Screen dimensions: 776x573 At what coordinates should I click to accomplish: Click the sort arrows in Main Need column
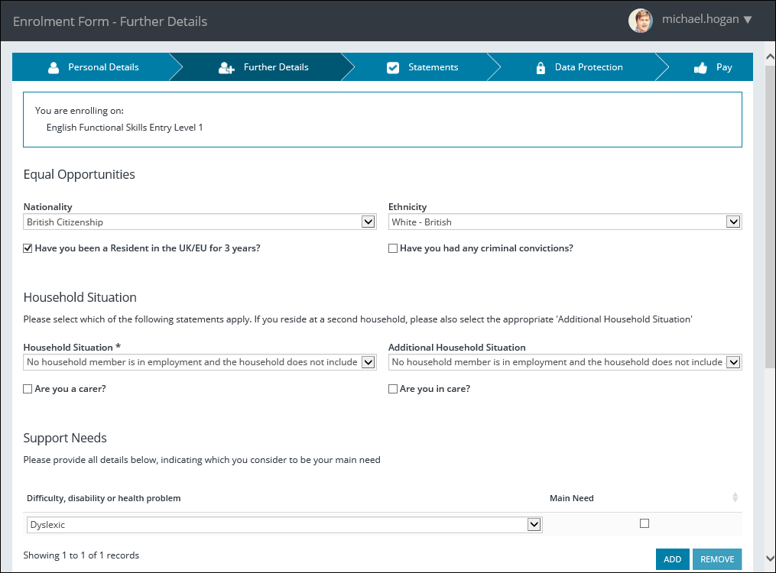tap(735, 498)
